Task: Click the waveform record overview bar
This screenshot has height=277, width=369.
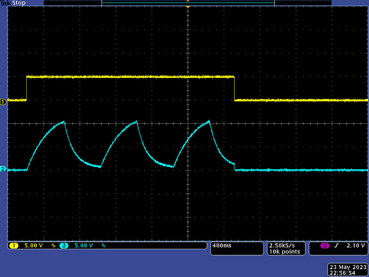Action: pyautogui.click(x=188, y=3)
